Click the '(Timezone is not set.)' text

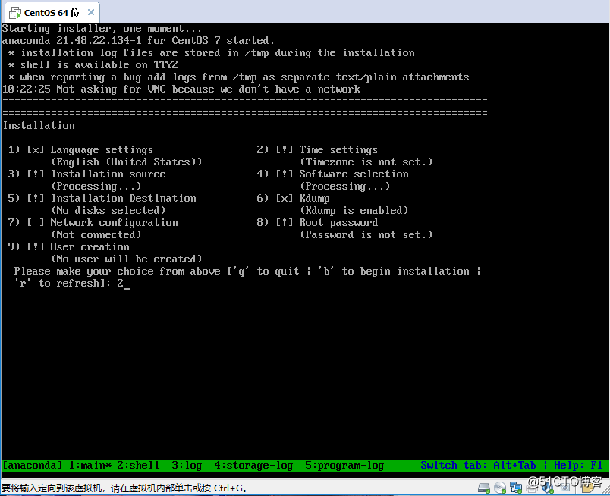tap(366, 162)
